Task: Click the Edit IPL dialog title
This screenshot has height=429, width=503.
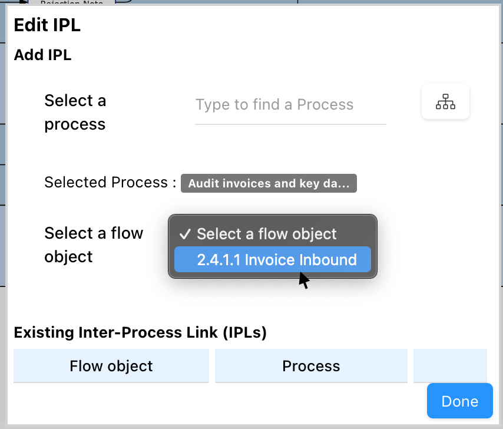Action: (47, 25)
